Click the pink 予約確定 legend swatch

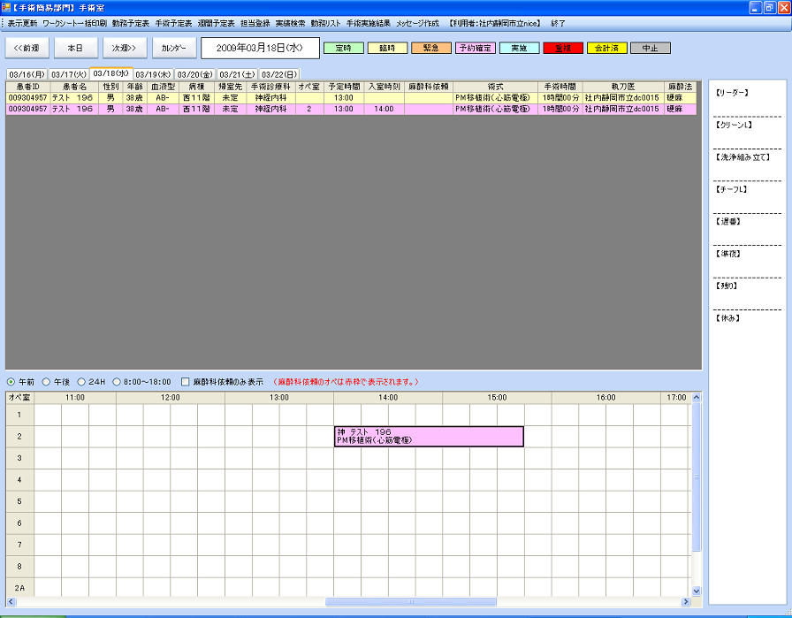click(x=476, y=48)
